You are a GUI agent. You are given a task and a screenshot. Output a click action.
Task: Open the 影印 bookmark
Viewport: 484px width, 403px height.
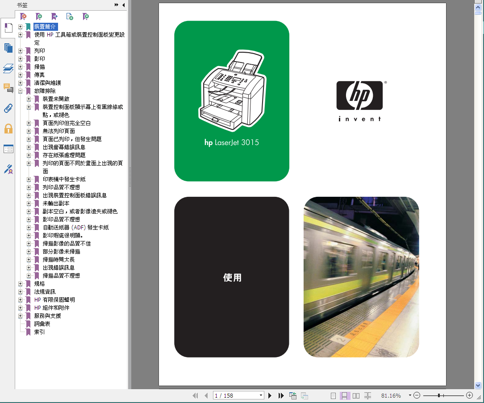point(39,58)
